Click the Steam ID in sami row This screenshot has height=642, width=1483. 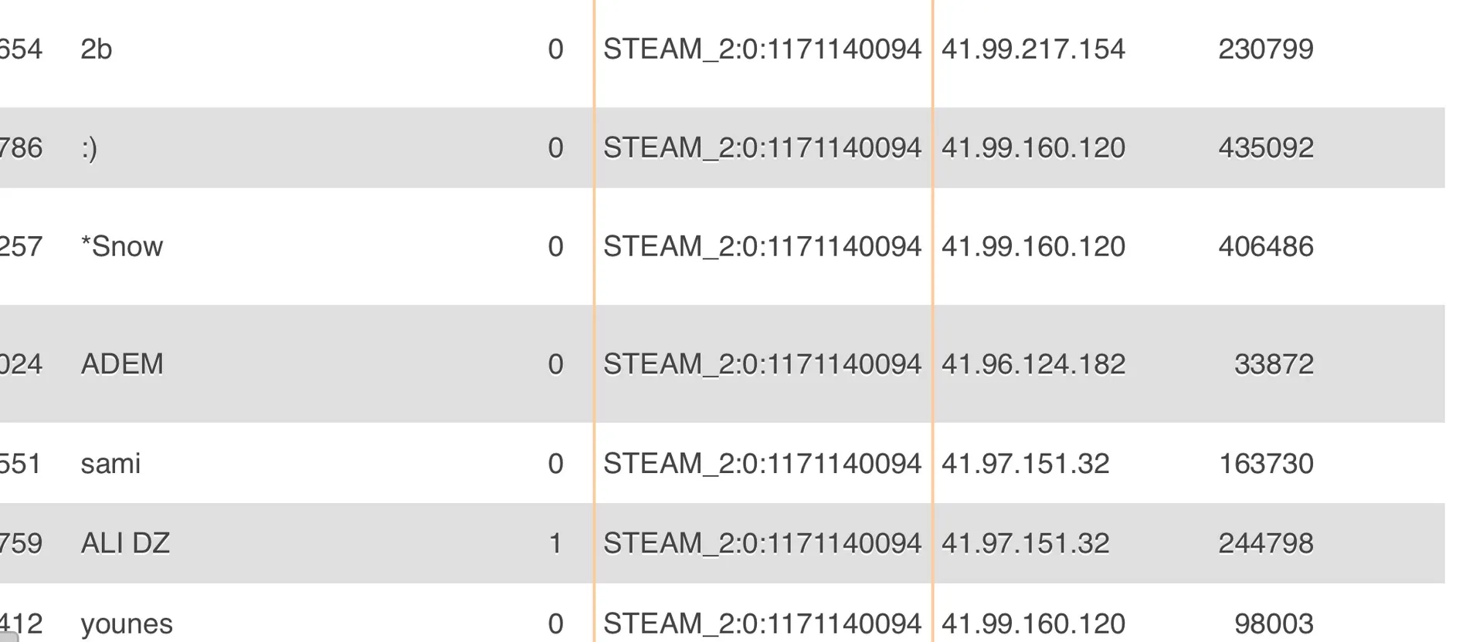point(762,464)
